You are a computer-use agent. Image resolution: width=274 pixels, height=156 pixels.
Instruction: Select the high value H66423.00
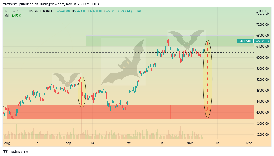tap(79, 11)
